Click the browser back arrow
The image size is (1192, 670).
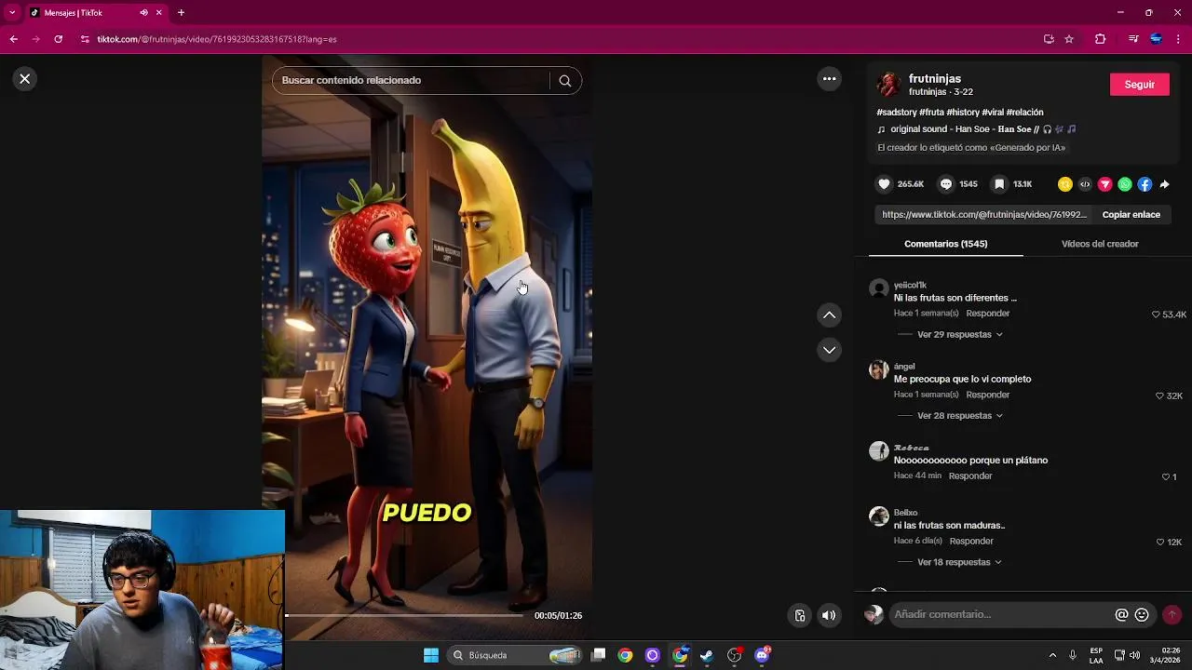coord(13,39)
